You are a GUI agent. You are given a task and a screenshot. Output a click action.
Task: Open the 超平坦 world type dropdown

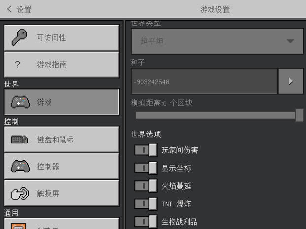[x=217, y=41]
